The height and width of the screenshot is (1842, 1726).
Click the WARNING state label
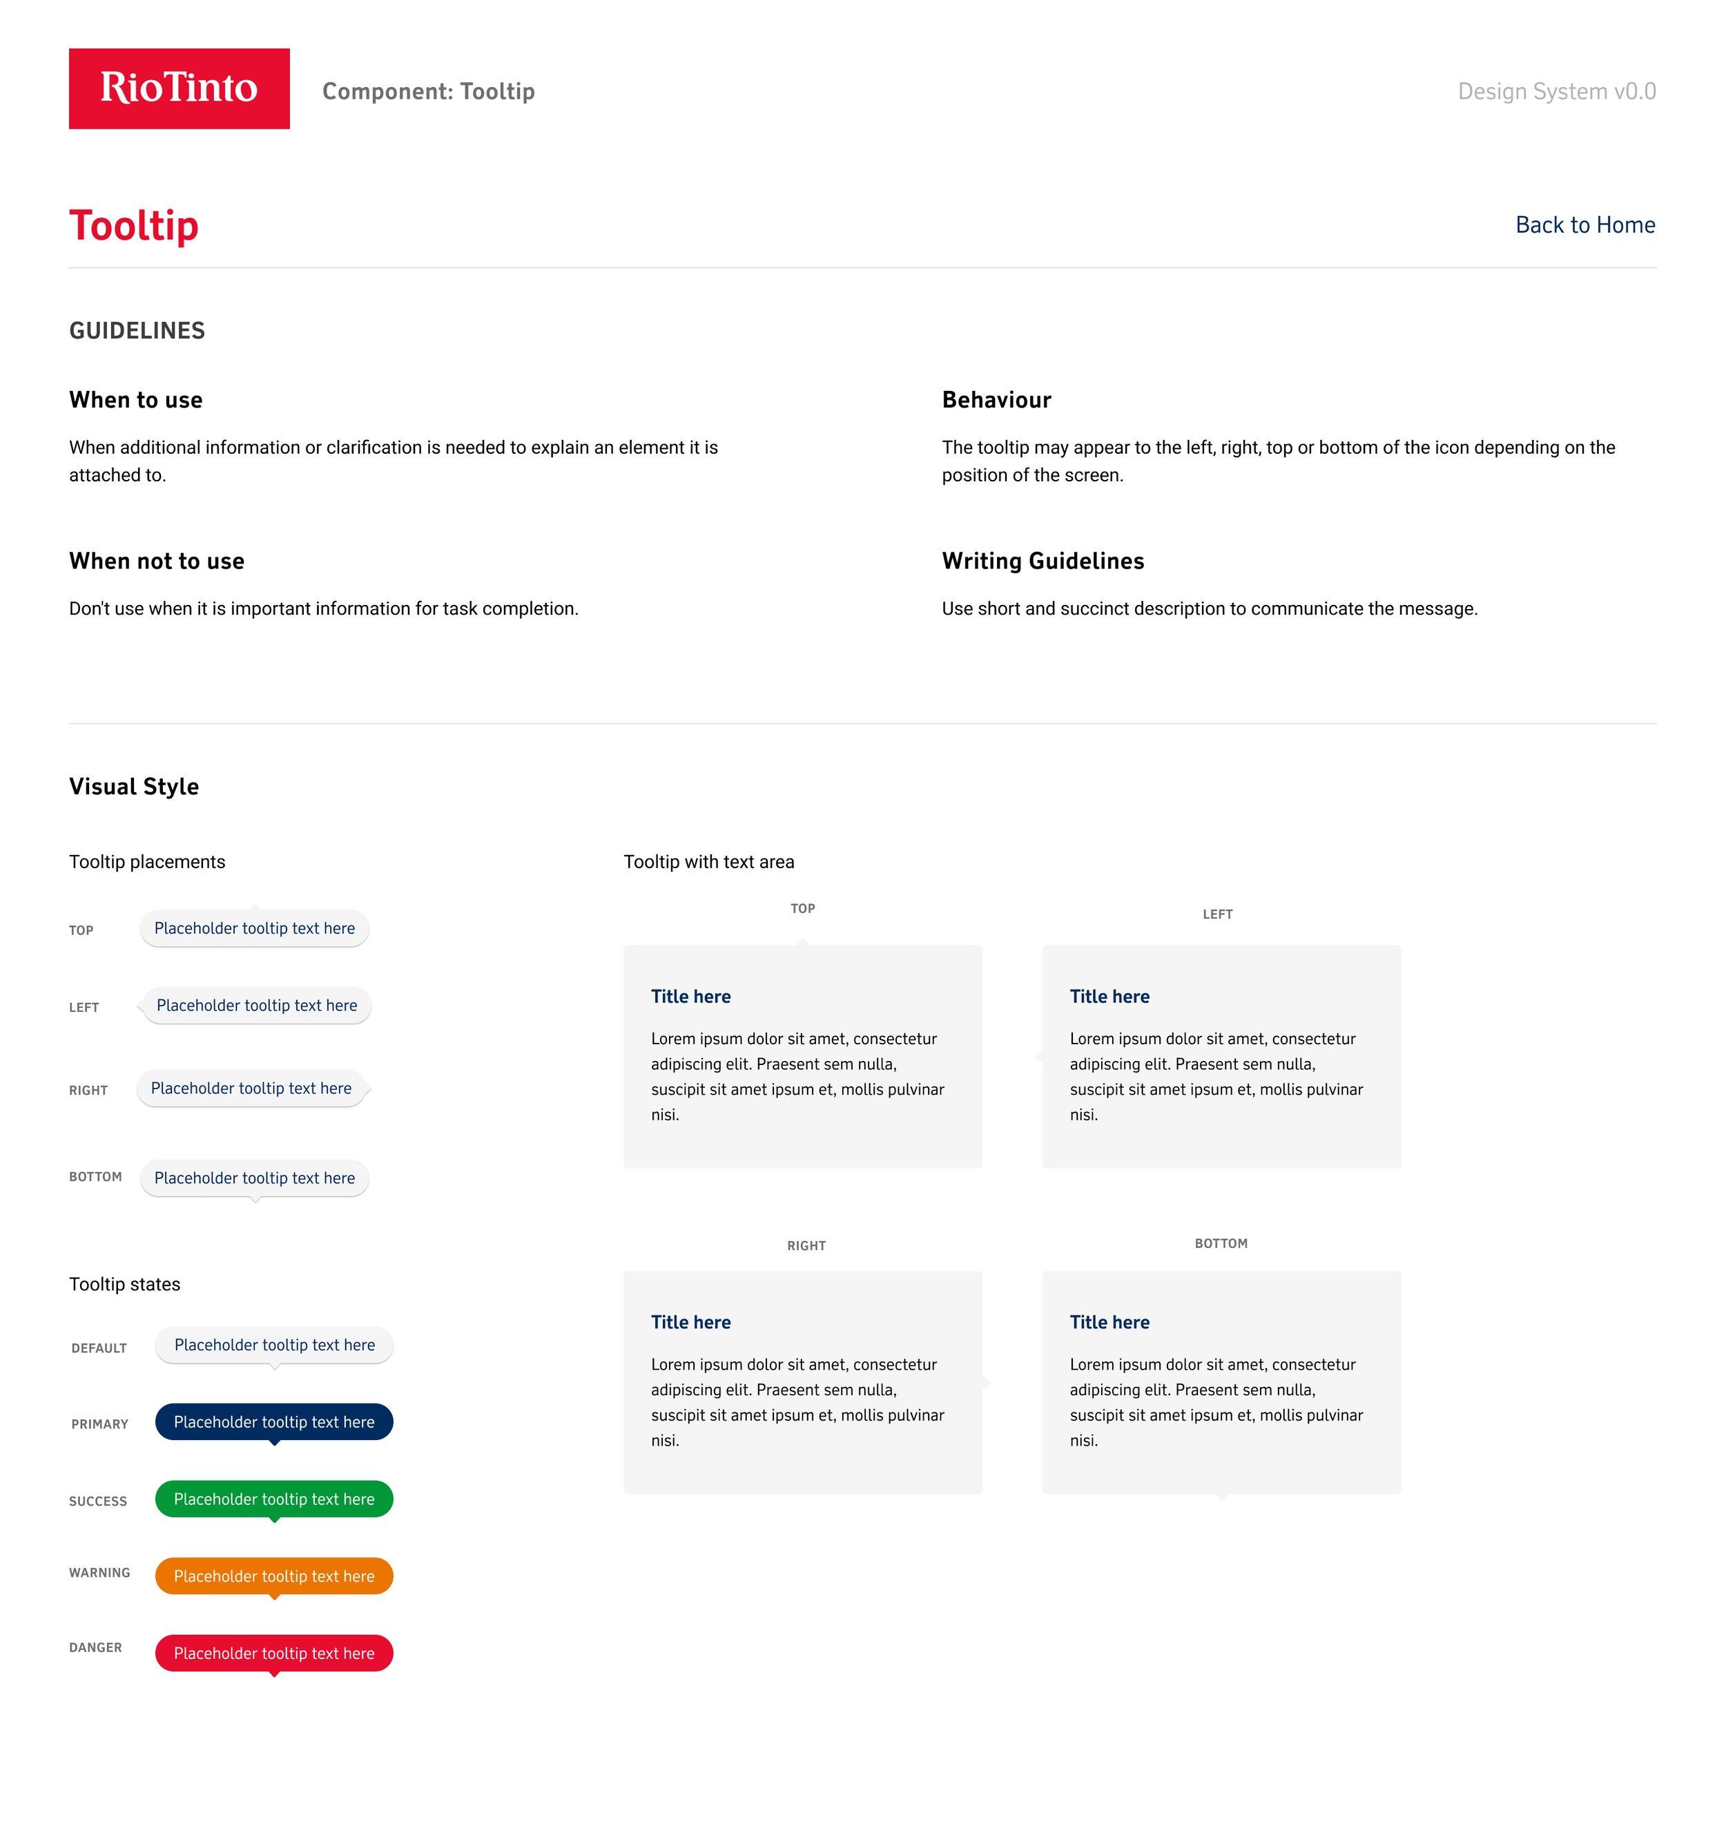pos(99,1573)
